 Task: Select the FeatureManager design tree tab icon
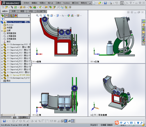point(3,16)
